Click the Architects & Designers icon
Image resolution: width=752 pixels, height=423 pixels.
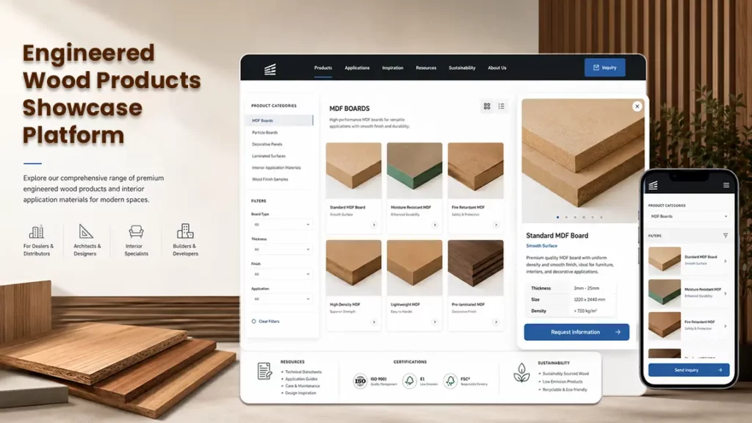pos(86,231)
